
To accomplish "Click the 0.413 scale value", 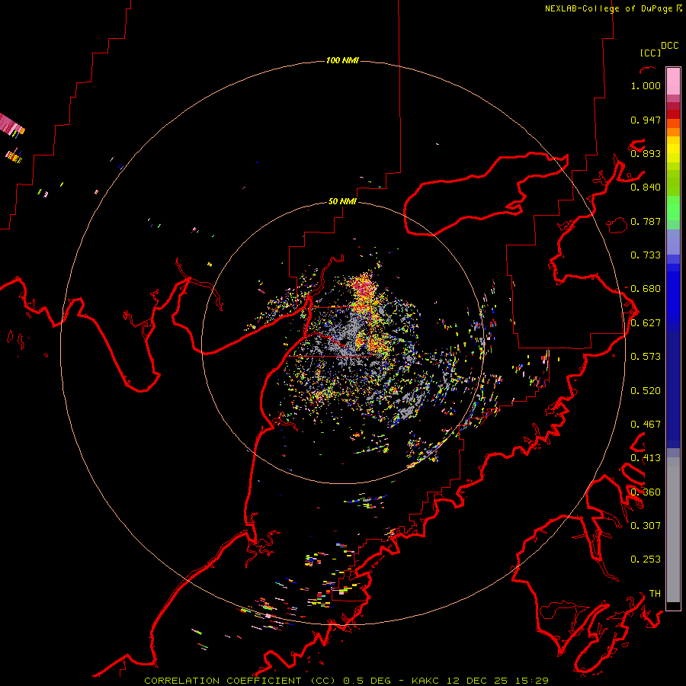I will click(646, 458).
